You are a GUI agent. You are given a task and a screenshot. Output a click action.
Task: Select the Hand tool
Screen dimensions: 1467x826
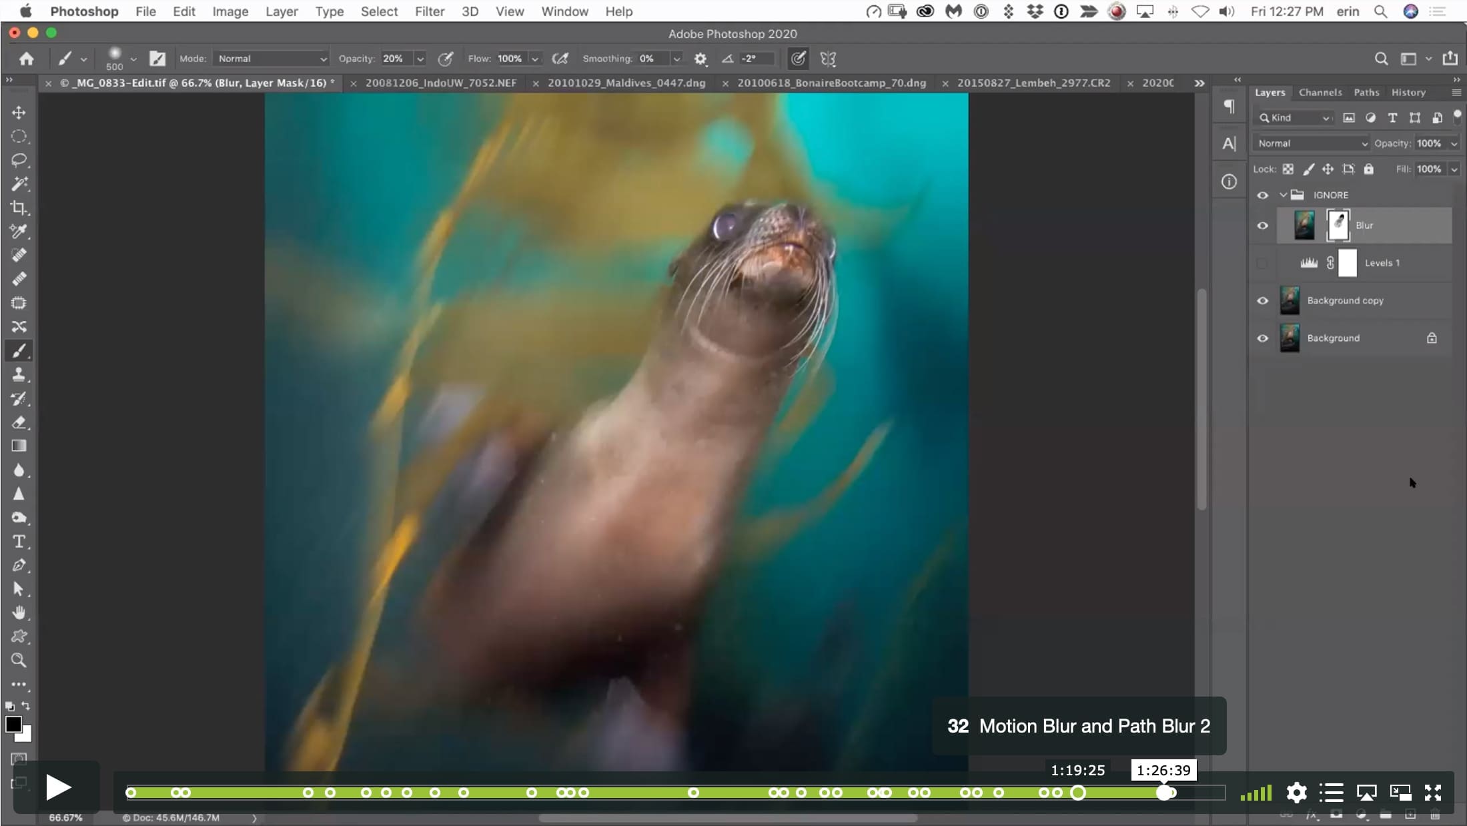point(19,612)
